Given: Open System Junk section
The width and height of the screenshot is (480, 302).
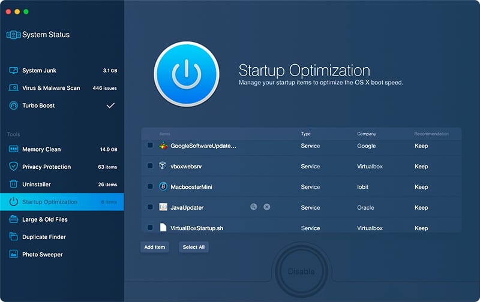Looking at the screenshot, I should point(62,71).
